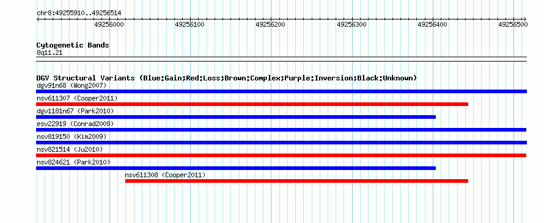Select the dgv1181n67 (Park2010) label
The height and width of the screenshot is (223, 544).
(75, 111)
